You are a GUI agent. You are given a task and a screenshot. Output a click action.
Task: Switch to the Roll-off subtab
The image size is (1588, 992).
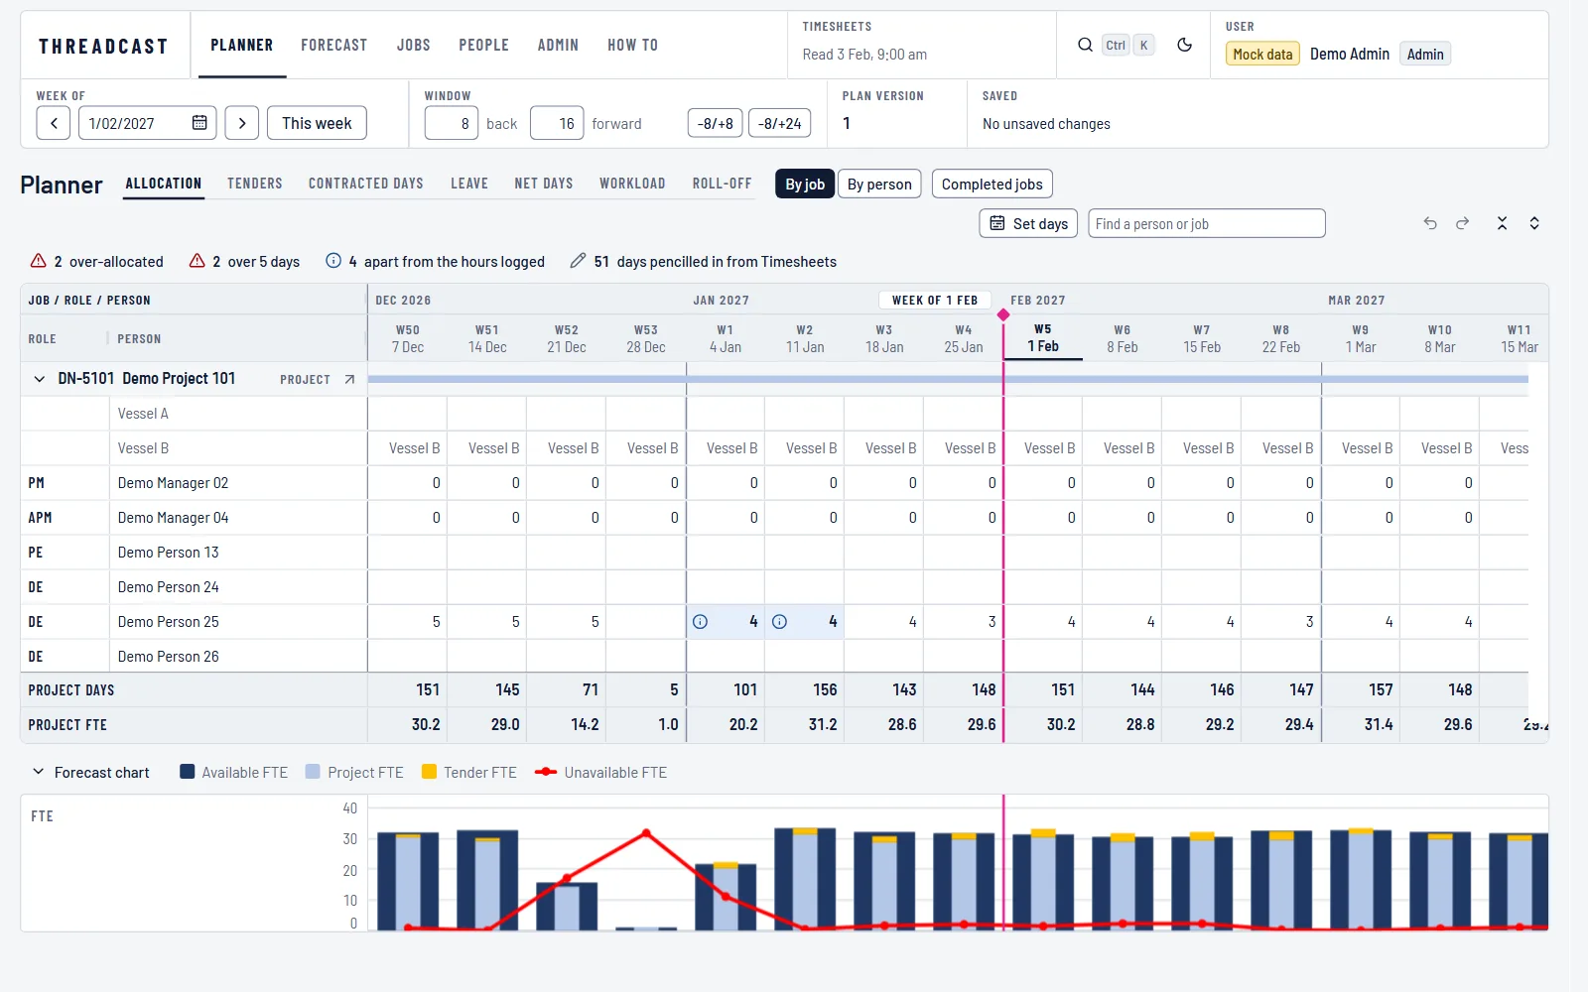[723, 184]
